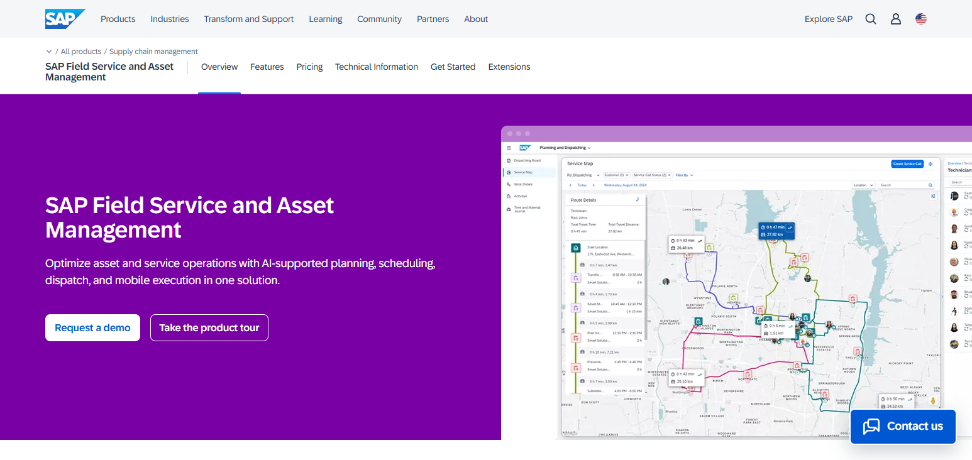Screen dimensions: 972x460
Task: Click the Route Details panel collapse icon
Action: point(638,200)
